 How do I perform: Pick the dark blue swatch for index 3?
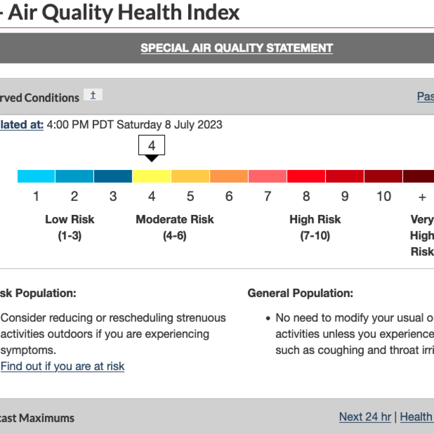pyautogui.click(x=113, y=176)
